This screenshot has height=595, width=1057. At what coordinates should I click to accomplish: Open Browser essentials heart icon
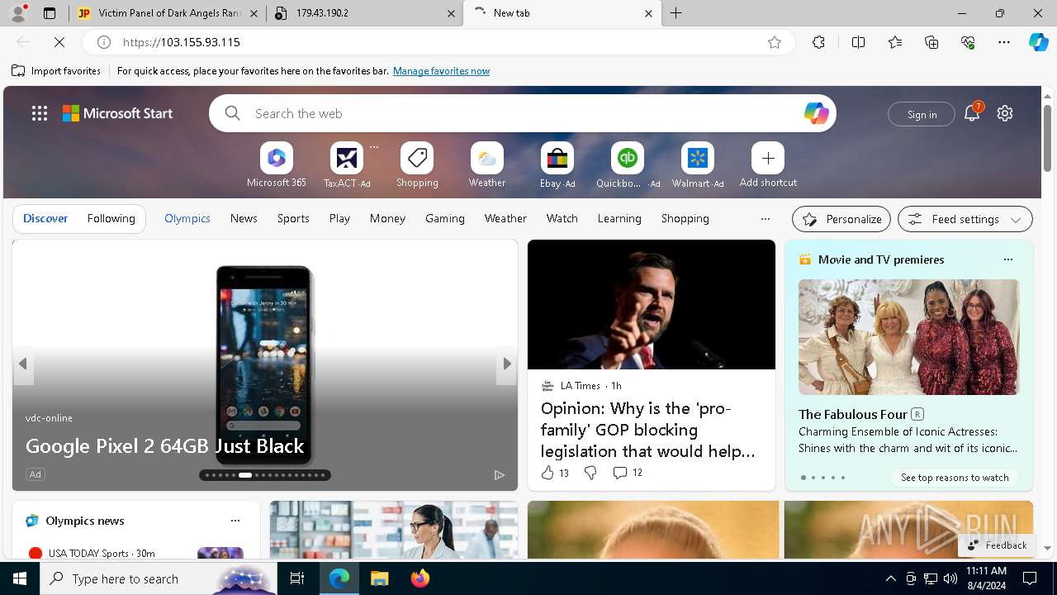click(x=968, y=42)
